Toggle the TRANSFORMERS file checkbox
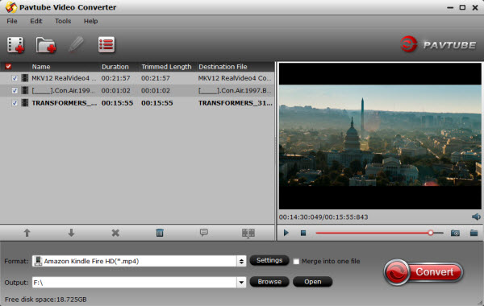Image resolution: width=484 pixels, height=306 pixels. point(15,103)
